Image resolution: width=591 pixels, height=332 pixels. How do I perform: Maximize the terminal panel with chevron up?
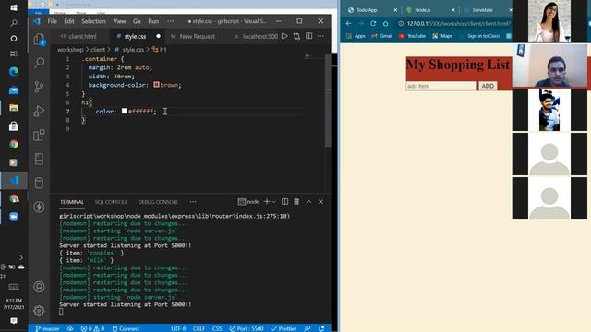(x=308, y=202)
